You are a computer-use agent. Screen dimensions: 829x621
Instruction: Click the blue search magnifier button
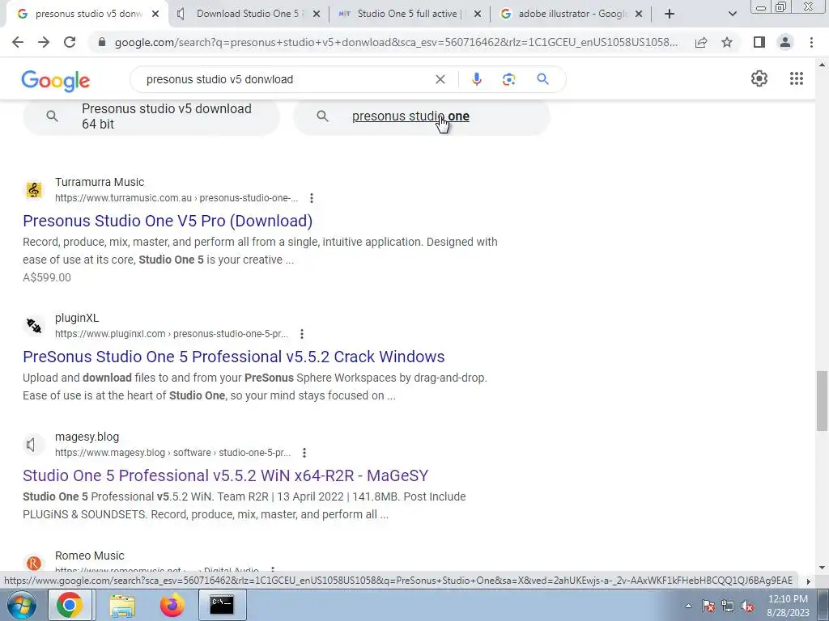coord(542,79)
